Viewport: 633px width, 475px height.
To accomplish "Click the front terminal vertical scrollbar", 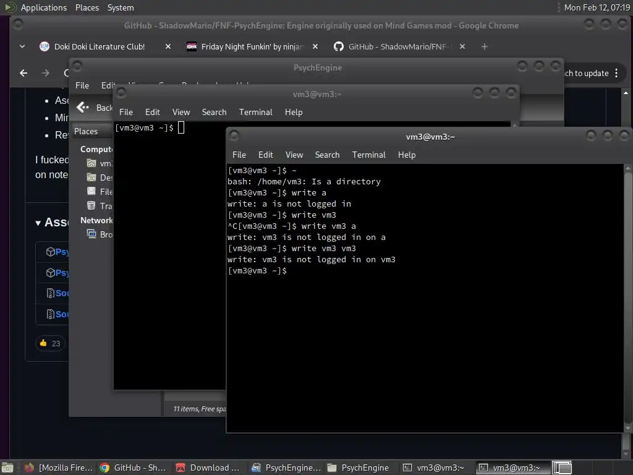I will pyautogui.click(x=628, y=297).
